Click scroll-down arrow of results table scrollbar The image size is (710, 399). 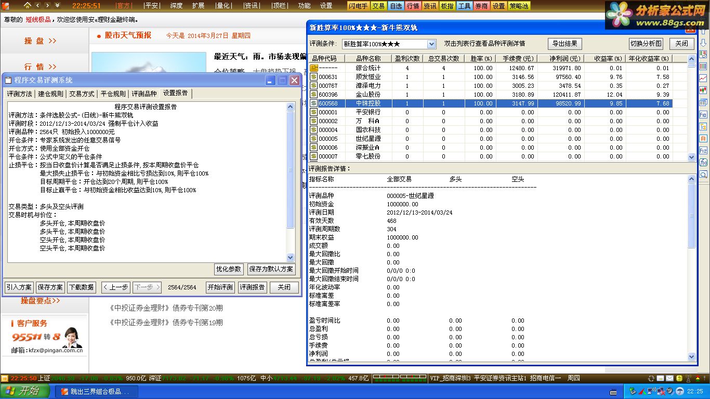point(691,156)
